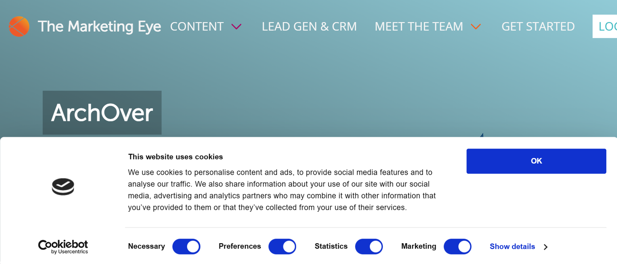The height and width of the screenshot is (264, 617).
Task: Click The Marketing Eye site title
Action: pos(99,27)
